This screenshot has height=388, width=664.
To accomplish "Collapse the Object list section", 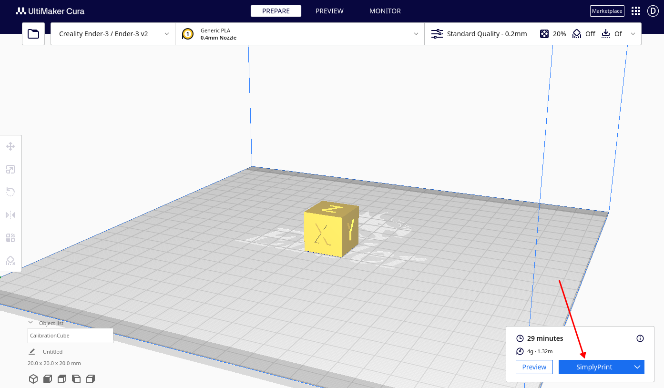I will click(31, 323).
